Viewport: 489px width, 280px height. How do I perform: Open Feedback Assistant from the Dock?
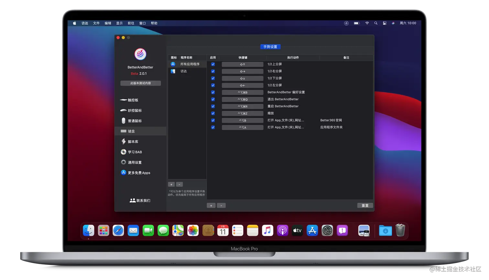pyautogui.click(x=342, y=231)
